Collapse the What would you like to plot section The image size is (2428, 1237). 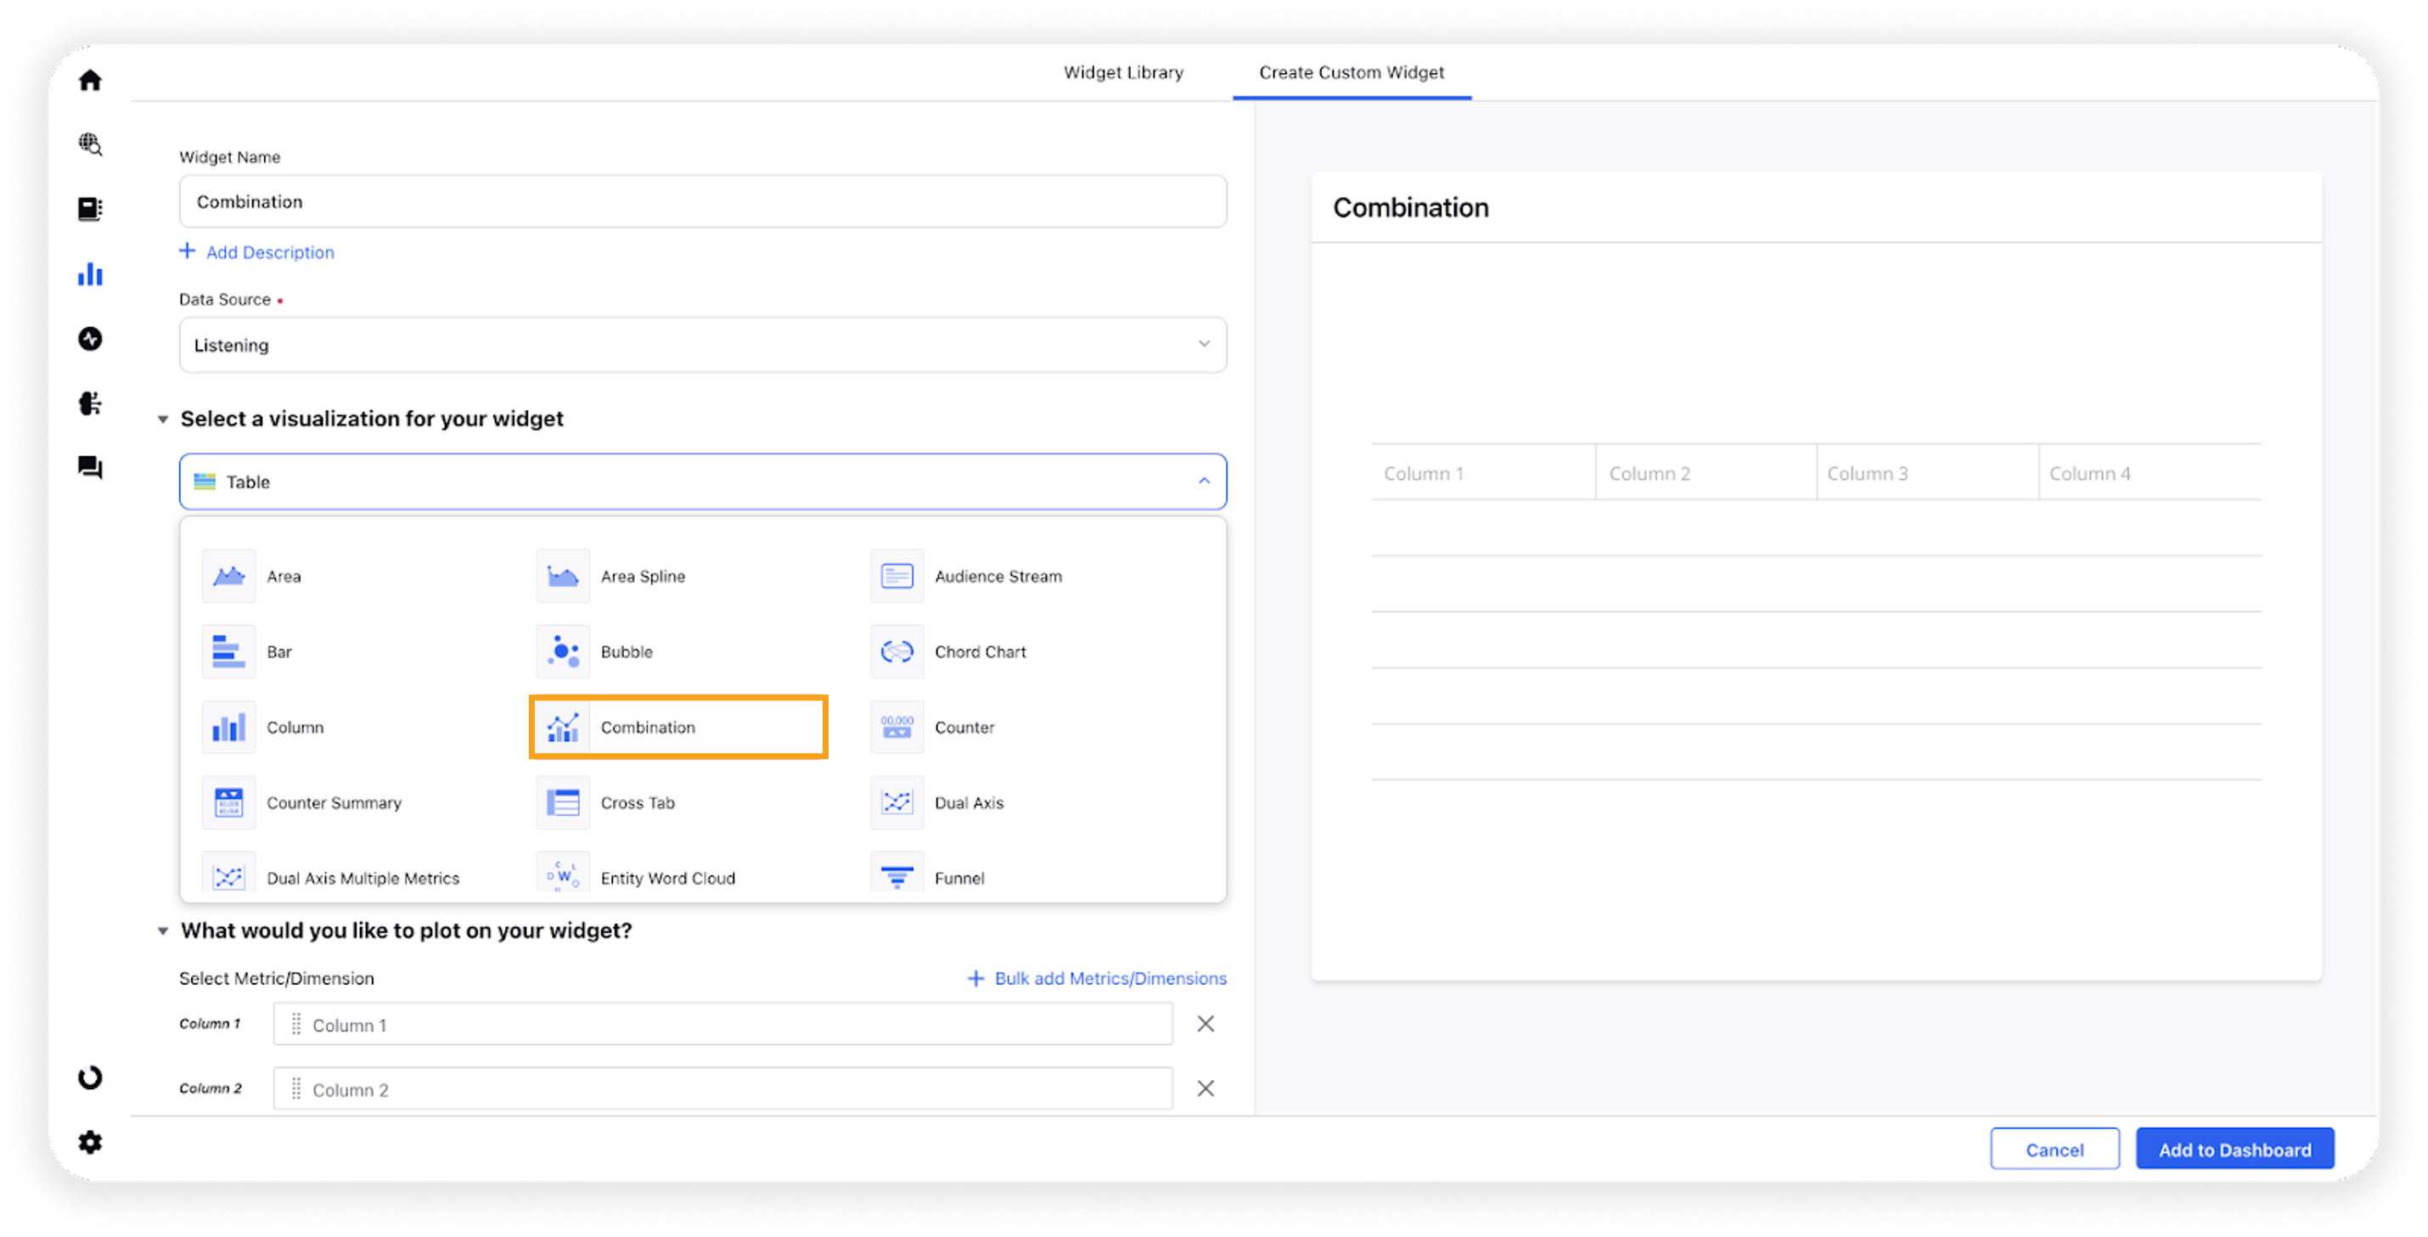(163, 931)
